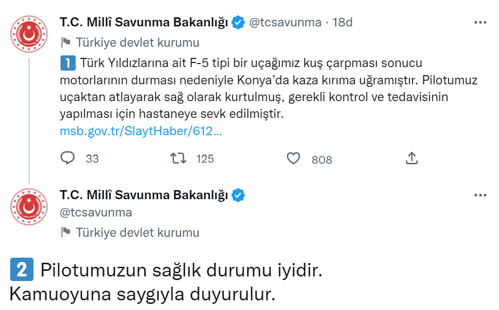
Task: Click T.C. Millî Savunma Bakanlığı name in second tweet
Action: (x=144, y=195)
